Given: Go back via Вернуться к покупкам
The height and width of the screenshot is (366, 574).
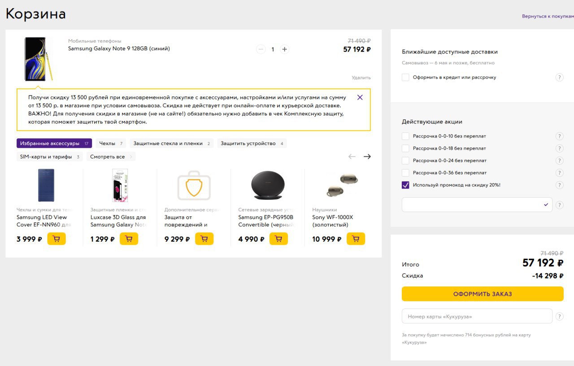Looking at the screenshot, I should click(x=548, y=16).
